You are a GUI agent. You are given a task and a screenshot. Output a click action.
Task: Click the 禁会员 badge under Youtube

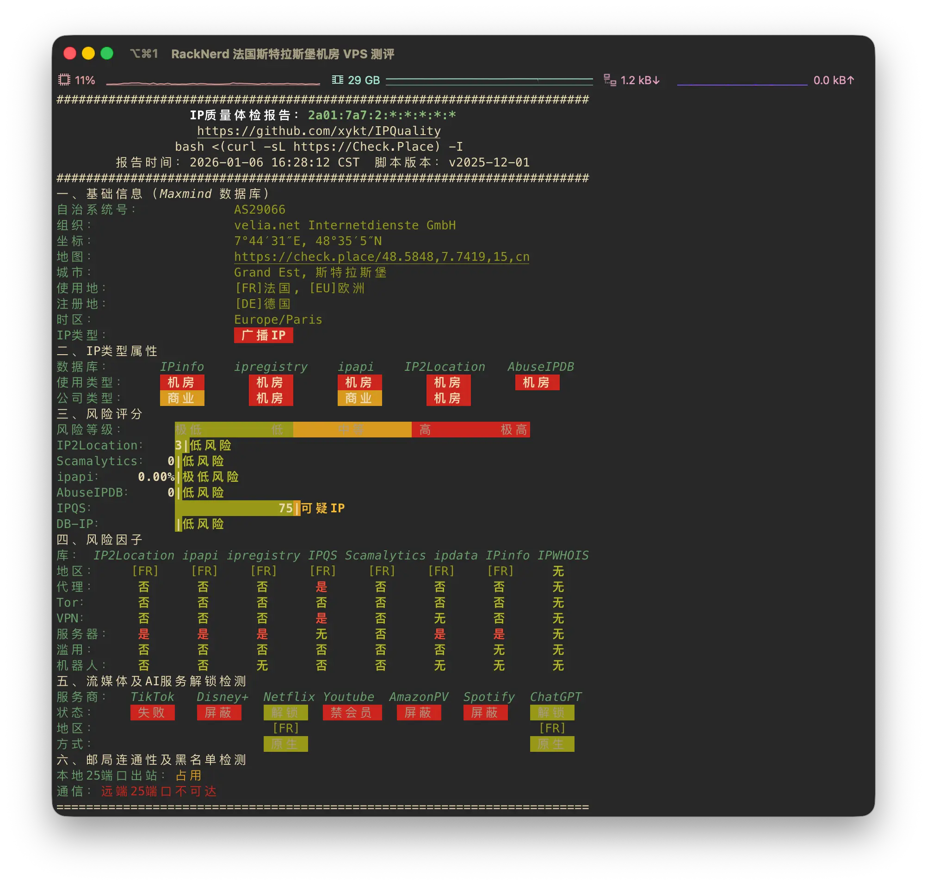click(352, 713)
